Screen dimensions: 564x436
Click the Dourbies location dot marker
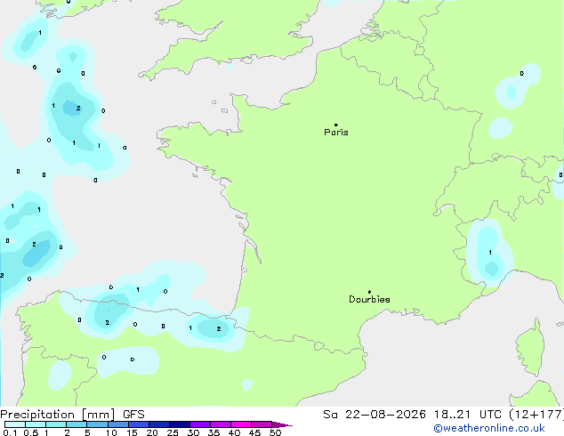[x=369, y=292]
